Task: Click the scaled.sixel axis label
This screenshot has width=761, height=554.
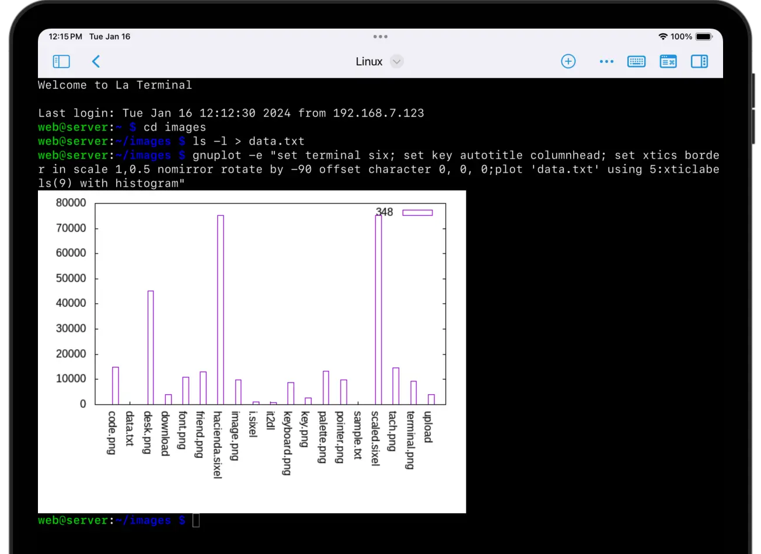Action: tap(375, 439)
